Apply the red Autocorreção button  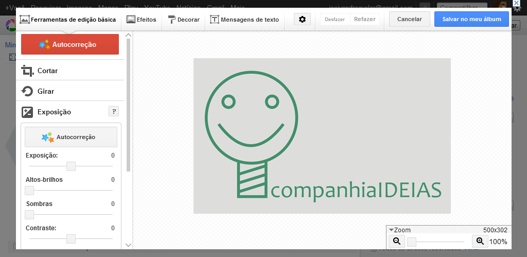tap(70, 44)
